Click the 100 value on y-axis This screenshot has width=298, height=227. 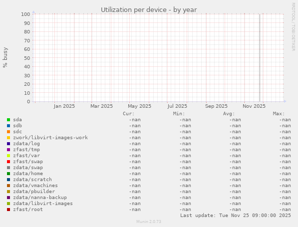click(25, 14)
